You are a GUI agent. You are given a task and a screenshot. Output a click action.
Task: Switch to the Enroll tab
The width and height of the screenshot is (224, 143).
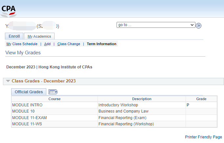click(x=14, y=36)
